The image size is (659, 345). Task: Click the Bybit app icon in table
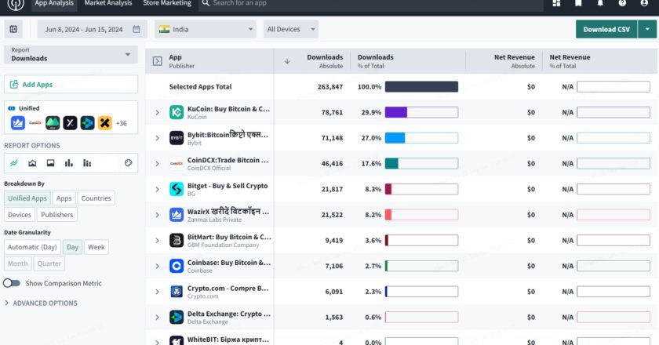177,138
